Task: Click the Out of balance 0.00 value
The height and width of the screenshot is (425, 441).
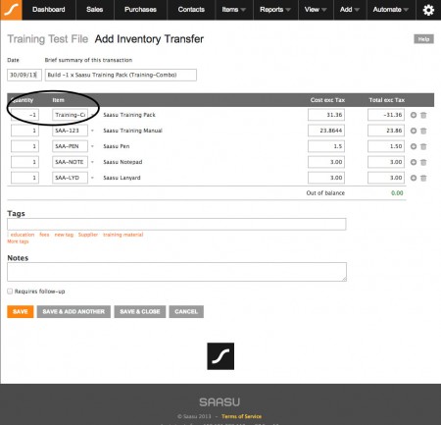Action: [397, 193]
